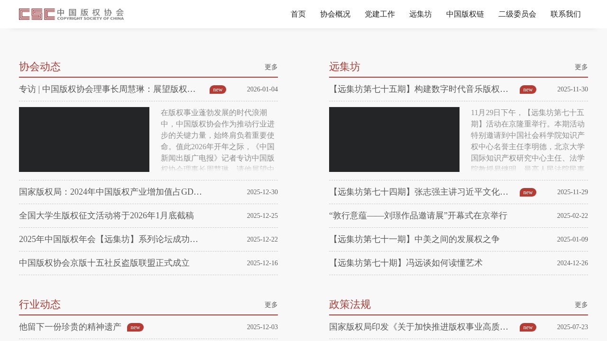Open the 远集坊 section heading

[x=345, y=67]
